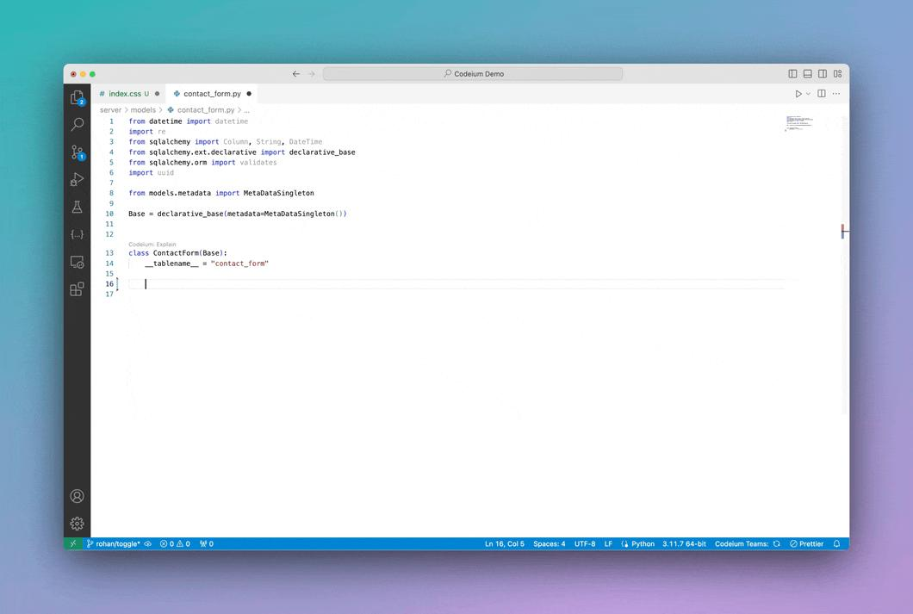Open the Remote Explorer view

77,262
